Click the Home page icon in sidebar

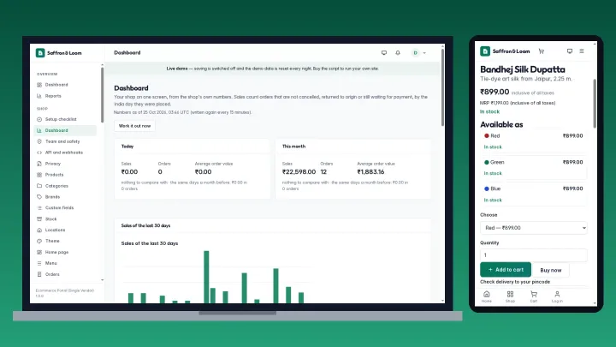39,252
